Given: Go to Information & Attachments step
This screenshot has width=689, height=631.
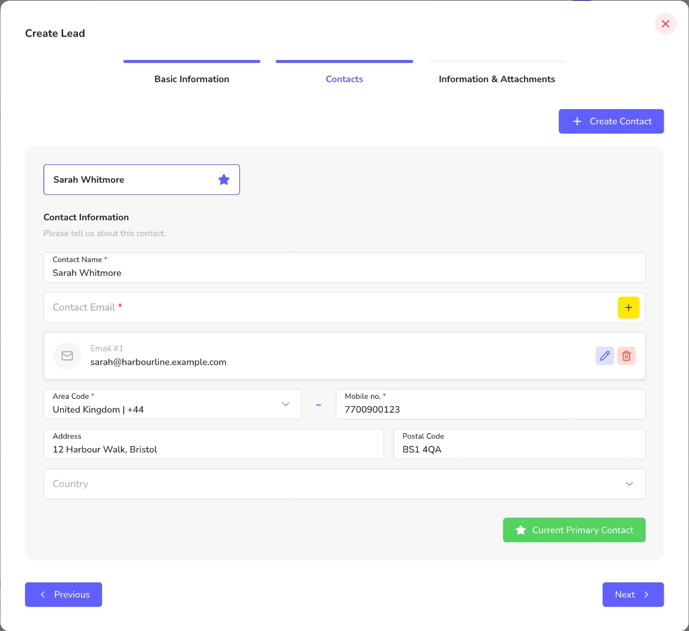Looking at the screenshot, I should click(496, 79).
